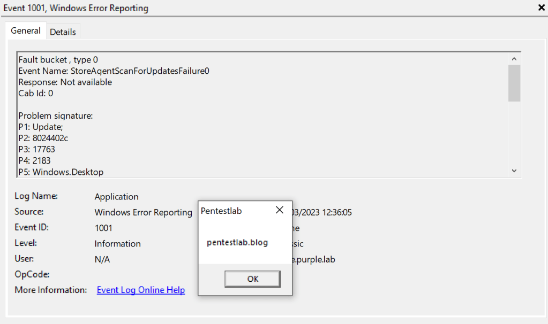Screen dimensions: 548x324
Task: Click the description box scroll down arrow
Action: (514, 171)
